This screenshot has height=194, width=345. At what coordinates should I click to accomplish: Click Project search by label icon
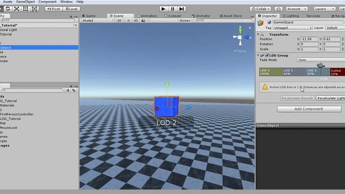click(74, 90)
